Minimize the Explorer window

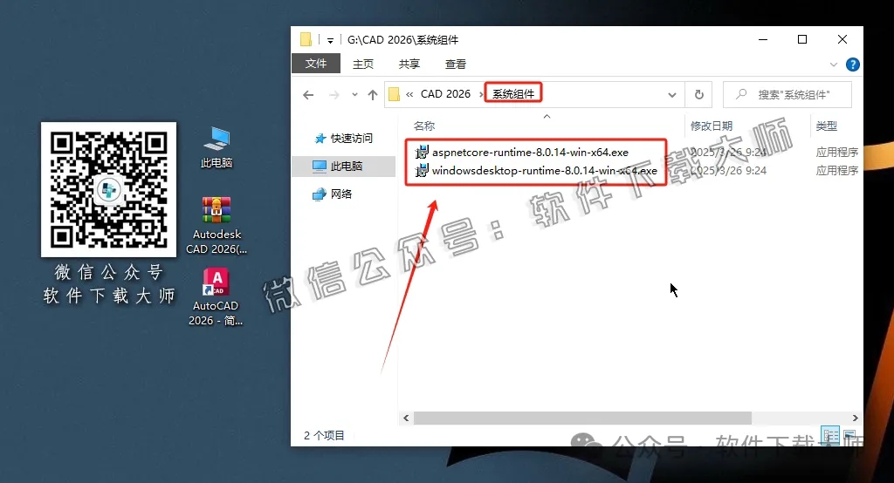click(x=763, y=39)
